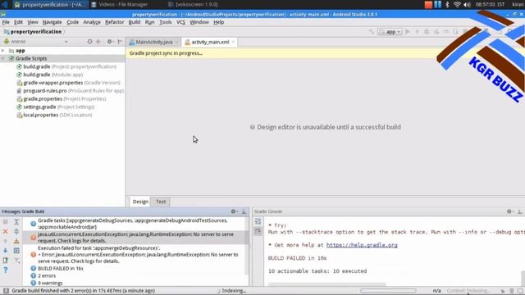
Task: Open Gradle Console settings gear
Action: 510,211
